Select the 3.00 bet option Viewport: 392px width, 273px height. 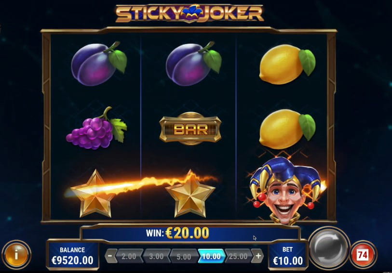[156, 256]
